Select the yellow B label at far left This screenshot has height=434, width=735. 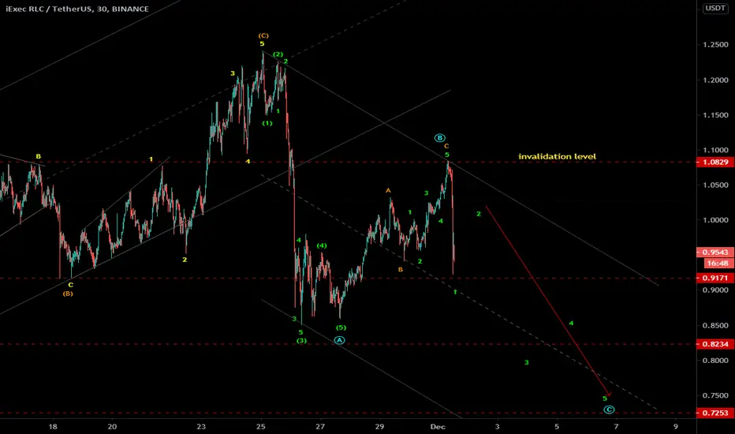39,156
